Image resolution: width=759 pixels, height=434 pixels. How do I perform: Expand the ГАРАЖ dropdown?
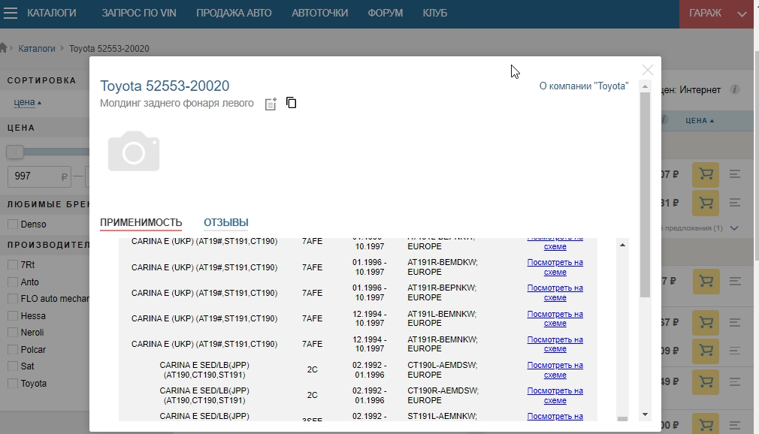click(x=742, y=14)
